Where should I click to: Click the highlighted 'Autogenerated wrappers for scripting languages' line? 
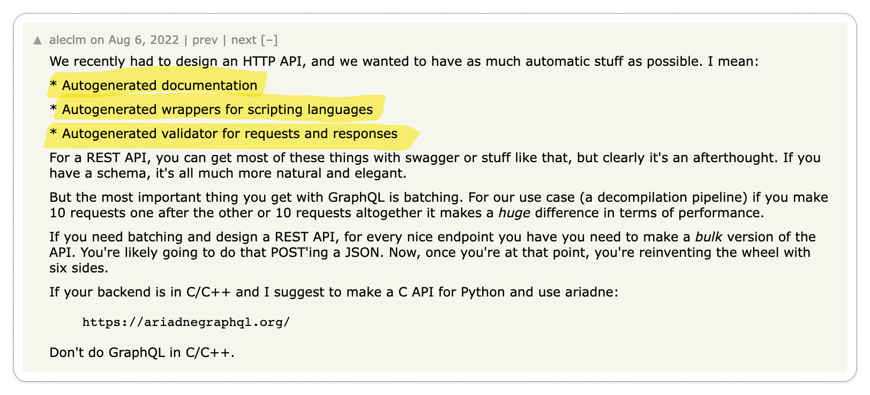(x=211, y=110)
